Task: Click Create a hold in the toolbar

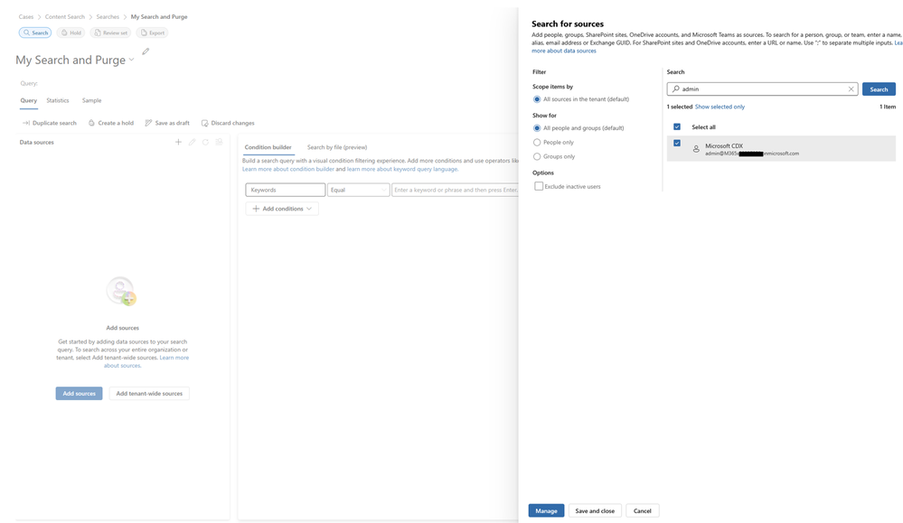Action: (110, 123)
